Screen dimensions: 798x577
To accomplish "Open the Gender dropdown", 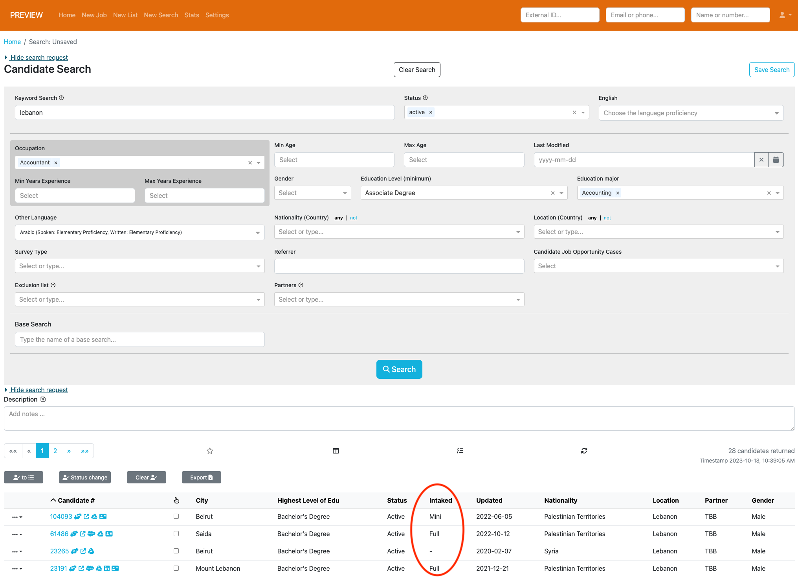I will coord(312,193).
